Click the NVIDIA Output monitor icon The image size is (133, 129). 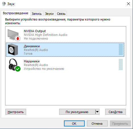[14, 35]
